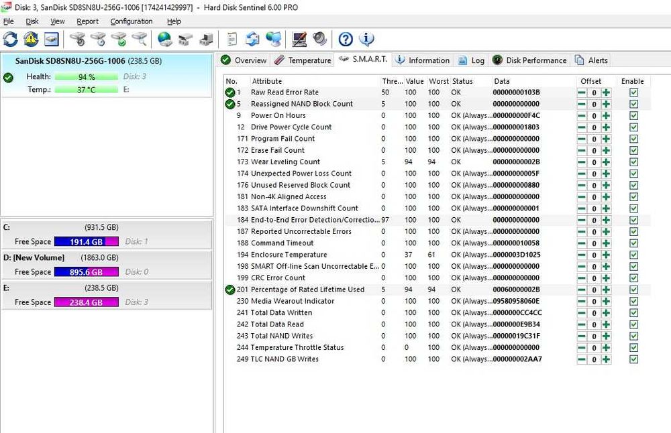Click green check icon on Percentage of Rated Lifetime Used
This screenshot has width=671, height=433.
pos(229,290)
